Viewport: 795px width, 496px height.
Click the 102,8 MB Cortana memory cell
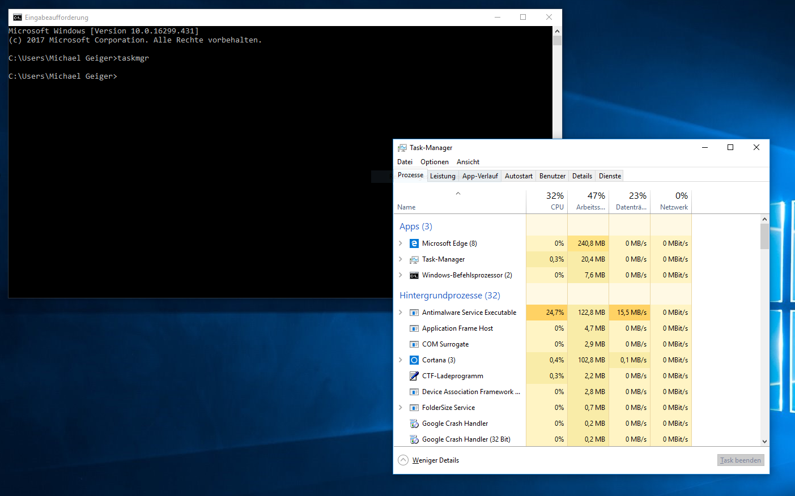pos(588,360)
